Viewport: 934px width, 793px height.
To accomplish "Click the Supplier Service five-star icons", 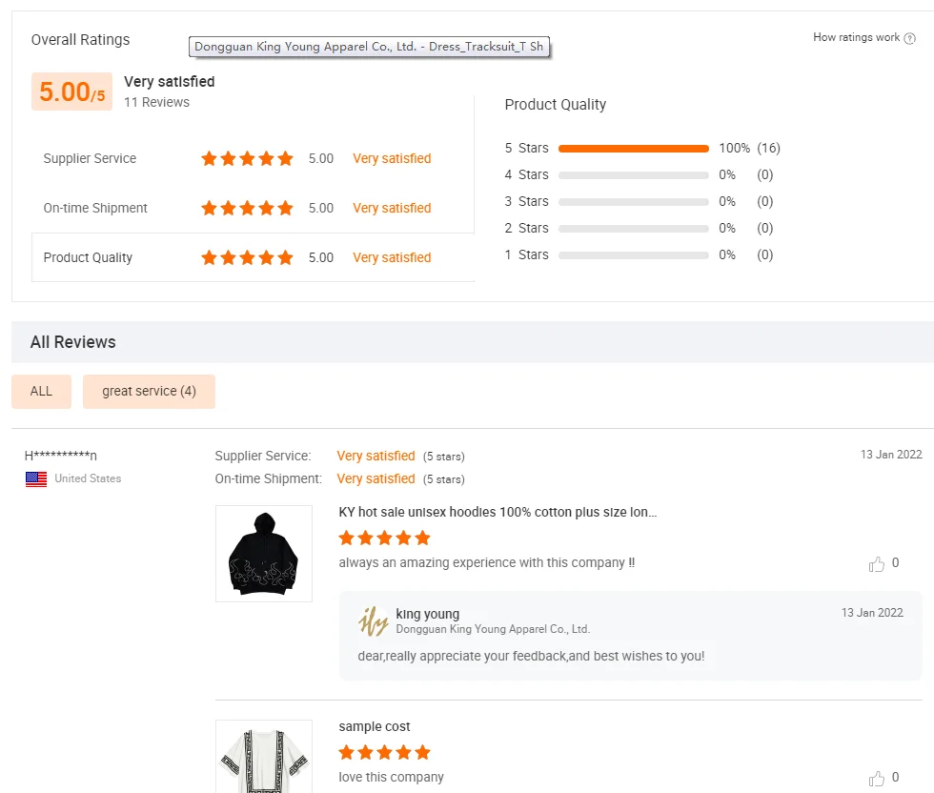I will coord(247,158).
